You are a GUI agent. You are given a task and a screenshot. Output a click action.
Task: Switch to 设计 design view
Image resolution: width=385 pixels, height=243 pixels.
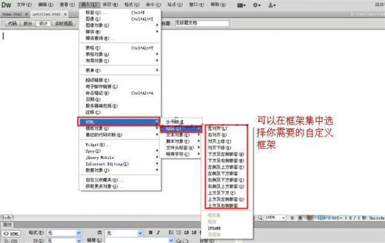(43, 24)
